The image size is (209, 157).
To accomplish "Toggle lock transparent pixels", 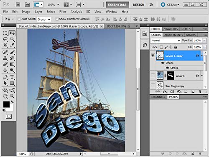I will tap(161, 47).
